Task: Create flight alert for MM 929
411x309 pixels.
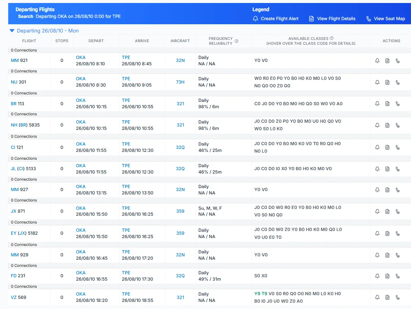Action: coord(377,255)
